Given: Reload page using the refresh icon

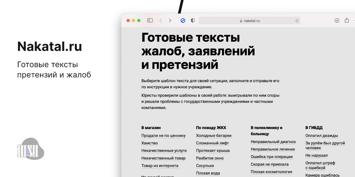Looking at the screenshot, I should (x=297, y=21).
